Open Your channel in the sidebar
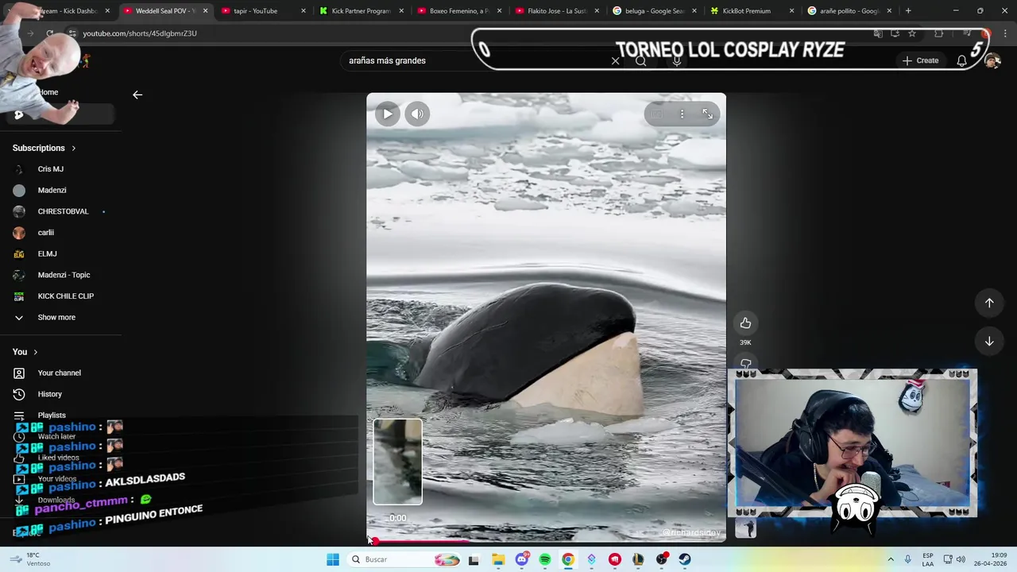 click(59, 373)
